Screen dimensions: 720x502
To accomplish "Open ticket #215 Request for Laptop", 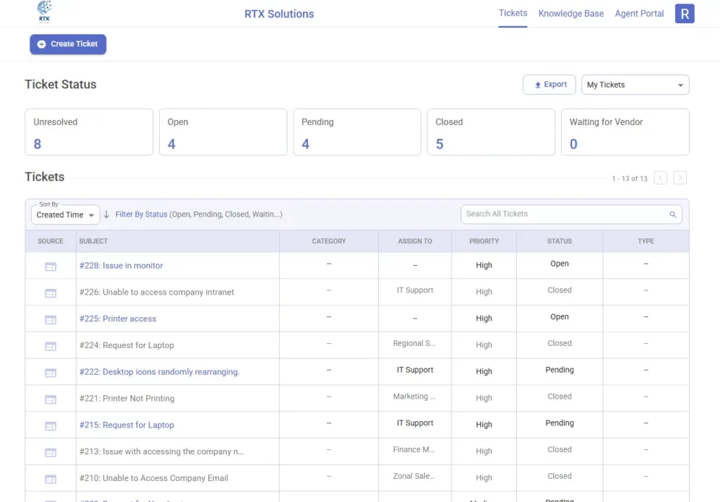I will click(127, 425).
